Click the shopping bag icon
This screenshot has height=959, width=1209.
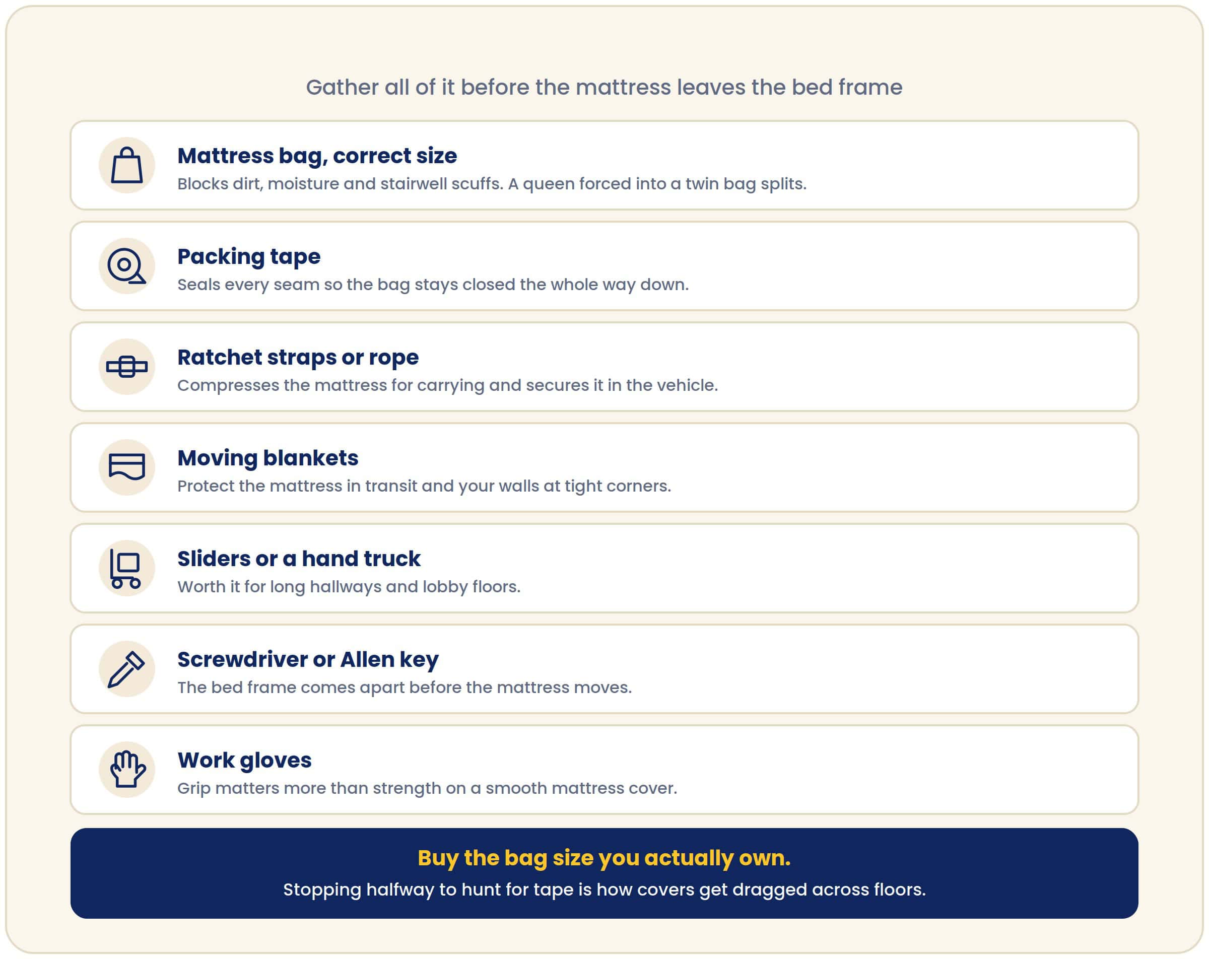127,165
